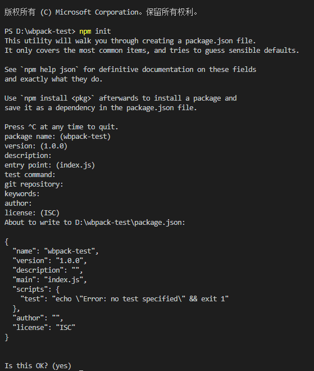Click the 'npm help json' documentation text

pyautogui.click(x=49, y=70)
